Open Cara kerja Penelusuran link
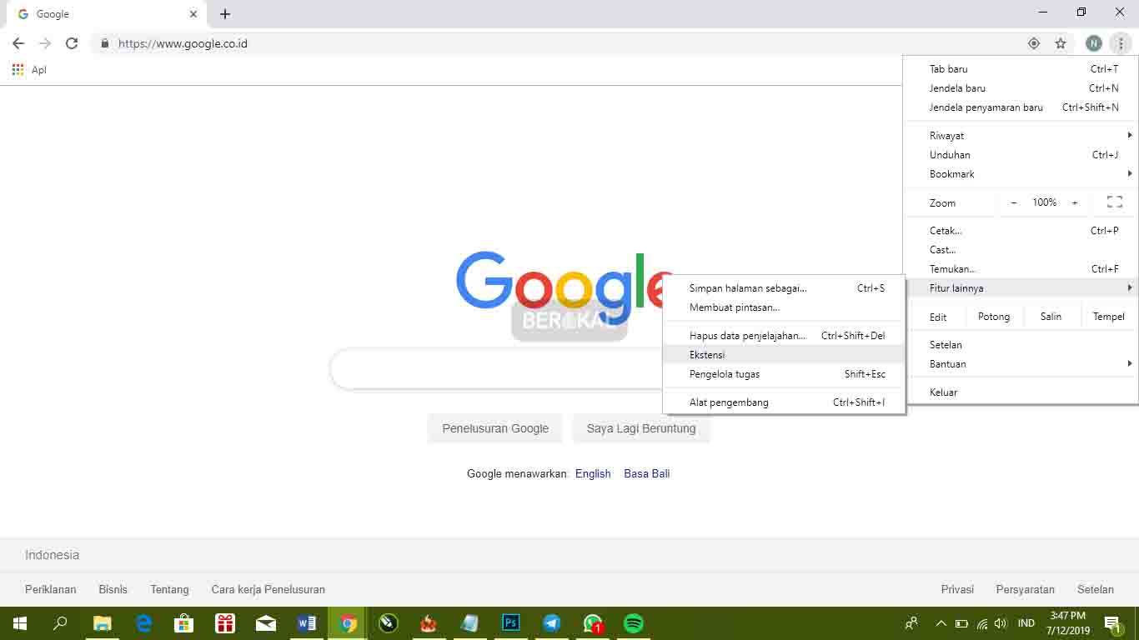The height and width of the screenshot is (640, 1139). (268, 589)
